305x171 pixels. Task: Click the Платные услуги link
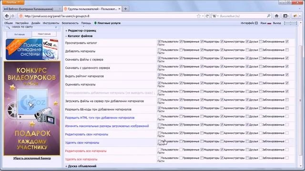pos(109,23)
